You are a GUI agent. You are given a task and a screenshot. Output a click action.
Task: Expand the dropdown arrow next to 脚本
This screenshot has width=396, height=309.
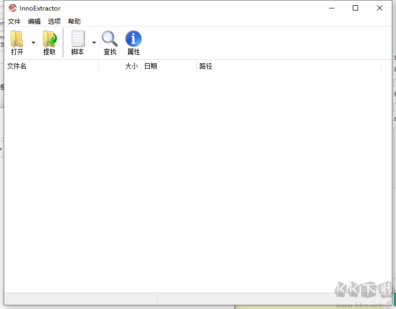point(94,42)
